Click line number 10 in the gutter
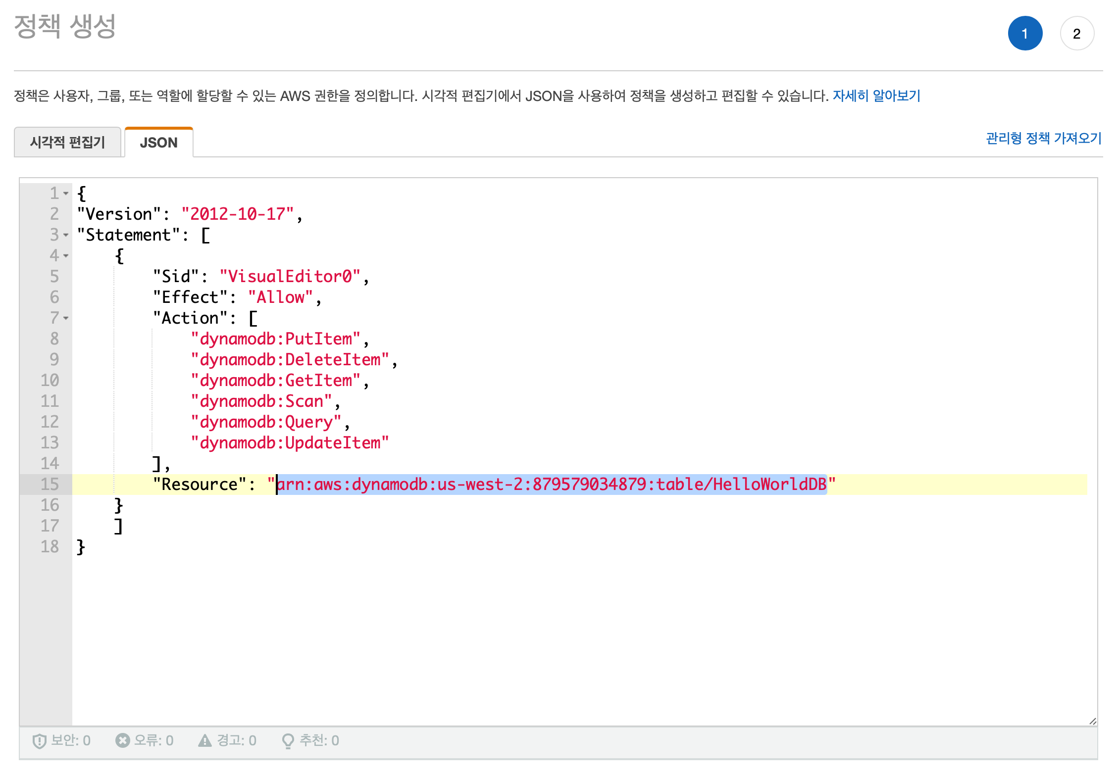Image resolution: width=1120 pixels, height=778 pixels. coord(50,381)
